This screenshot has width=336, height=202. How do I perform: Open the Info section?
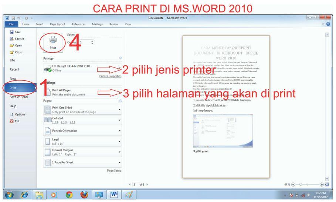coord(13,60)
